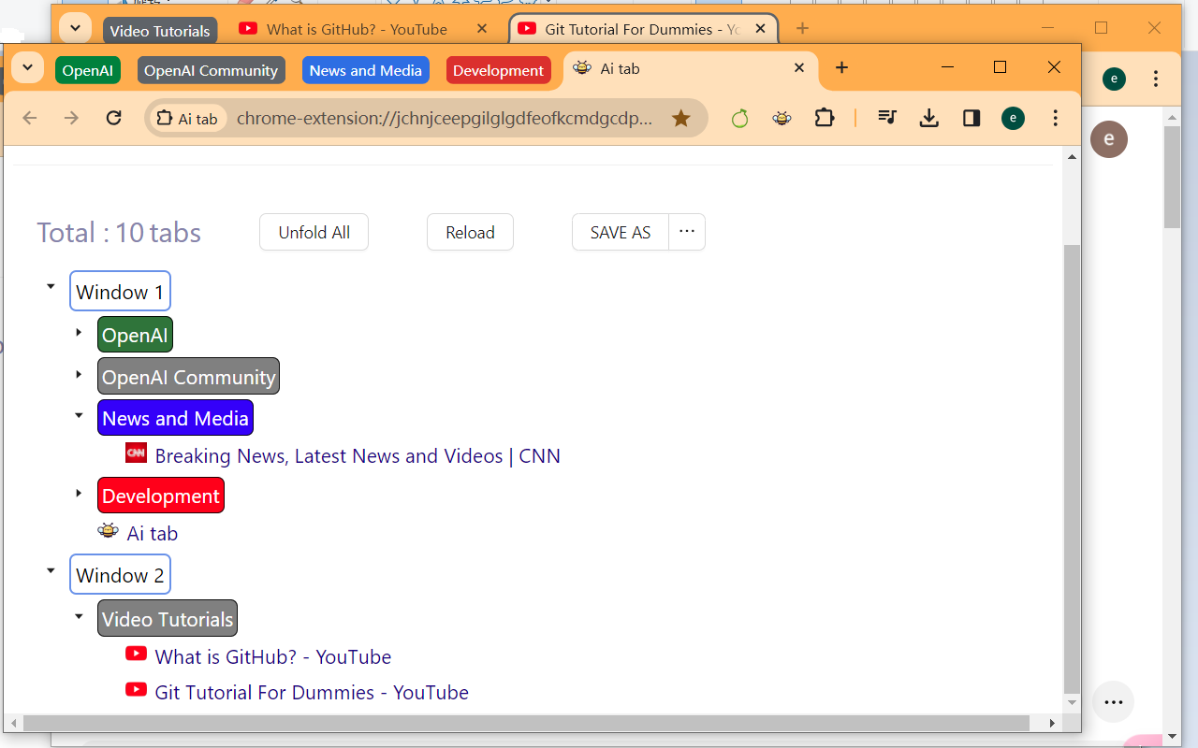Bookmark this page using the star icon
Image resolution: width=1198 pixels, height=748 pixels.
[x=680, y=119]
